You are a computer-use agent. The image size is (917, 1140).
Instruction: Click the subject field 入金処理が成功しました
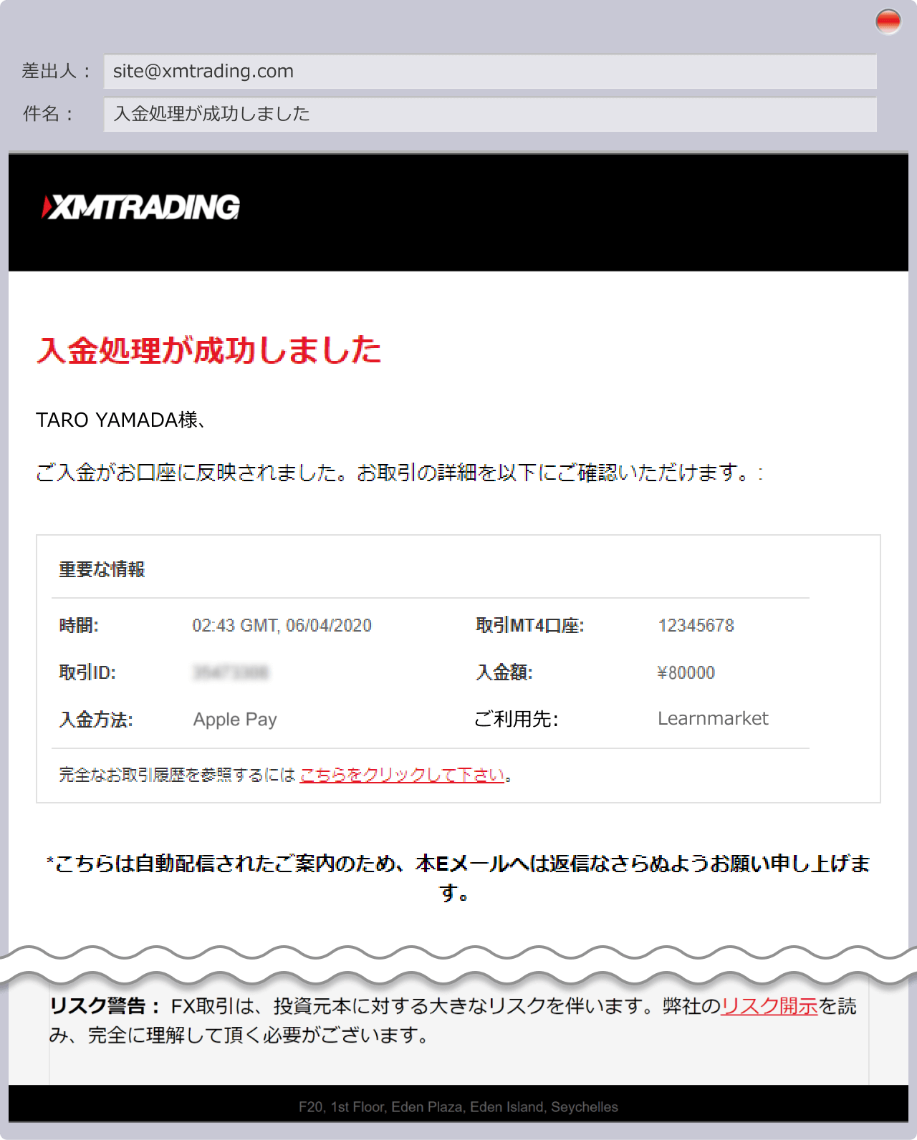tap(489, 114)
